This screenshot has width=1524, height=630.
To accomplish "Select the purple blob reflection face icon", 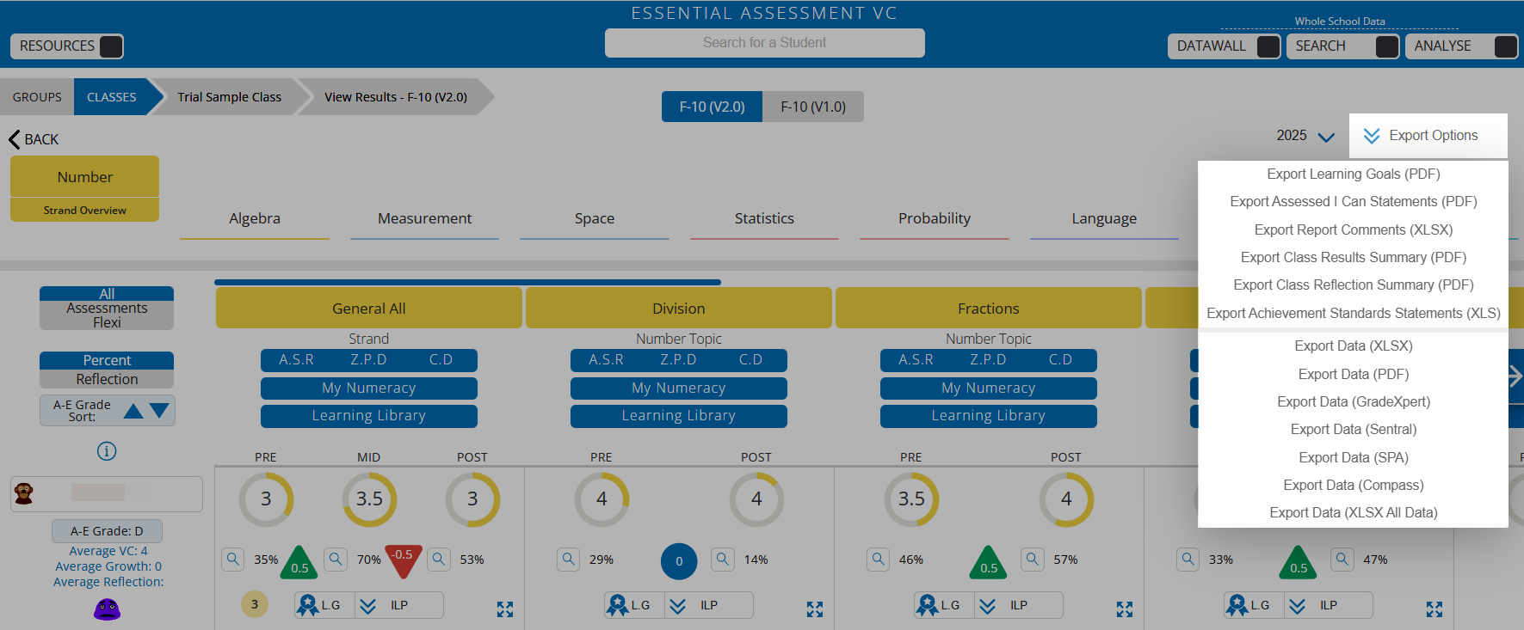I will [107, 609].
